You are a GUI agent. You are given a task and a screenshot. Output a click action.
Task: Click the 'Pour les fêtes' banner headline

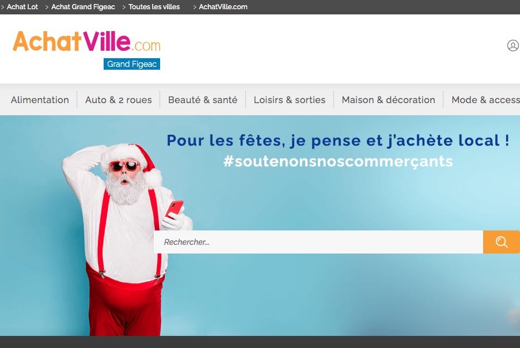(338, 141)
